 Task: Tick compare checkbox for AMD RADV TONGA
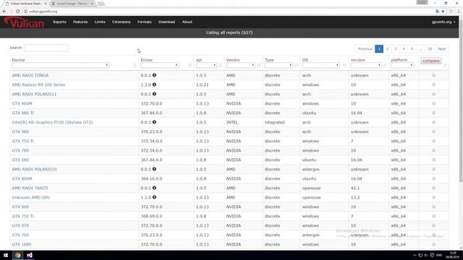pos(434,75)
